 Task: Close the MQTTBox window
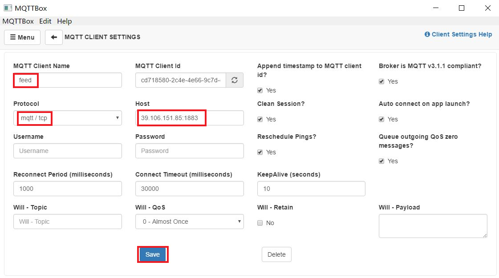pyautogui.click(x=487, y=8)
